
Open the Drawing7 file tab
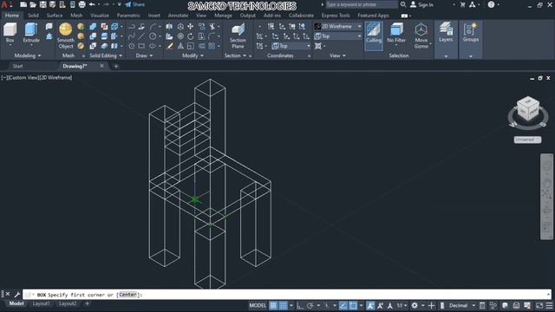tap(75, 66)
